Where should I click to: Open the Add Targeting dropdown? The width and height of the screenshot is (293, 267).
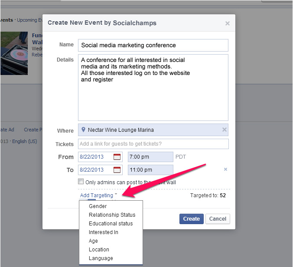tap(98, 195)
